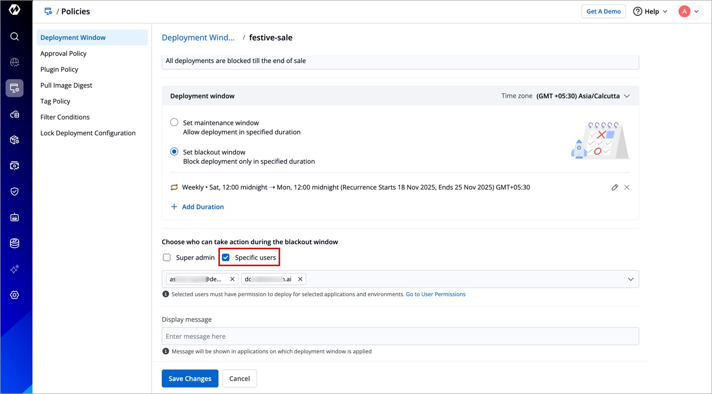
Task: Open the globe icon in sidebar
Action: coord(14,62)
